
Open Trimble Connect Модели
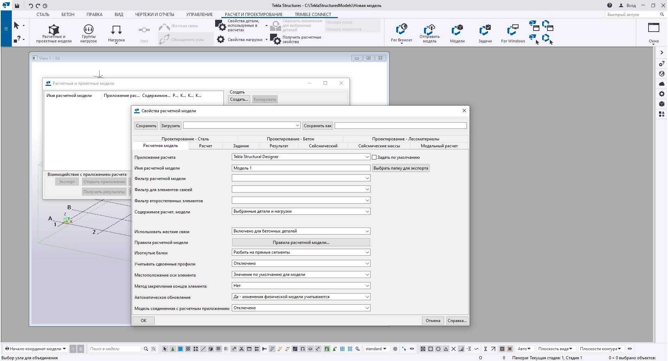[x=457, y=33]
